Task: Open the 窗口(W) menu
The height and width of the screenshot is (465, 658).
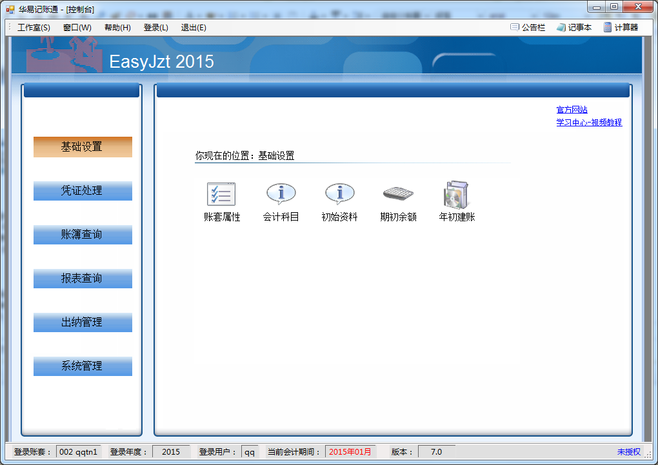Action: (77, 28)
